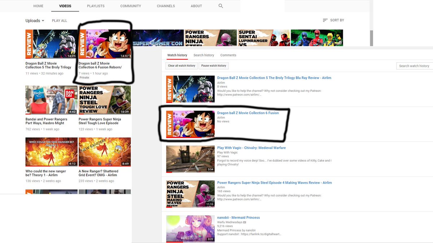Image resolution: width=433 pixels, height=243 pixels.
Task: Click 'Who could the new ranger be? Theory 1' title
Action: (x=46, y=173)
